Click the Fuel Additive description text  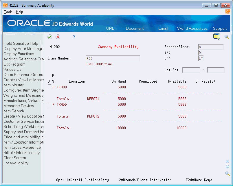pyautogui.click(x=99, y=64)
